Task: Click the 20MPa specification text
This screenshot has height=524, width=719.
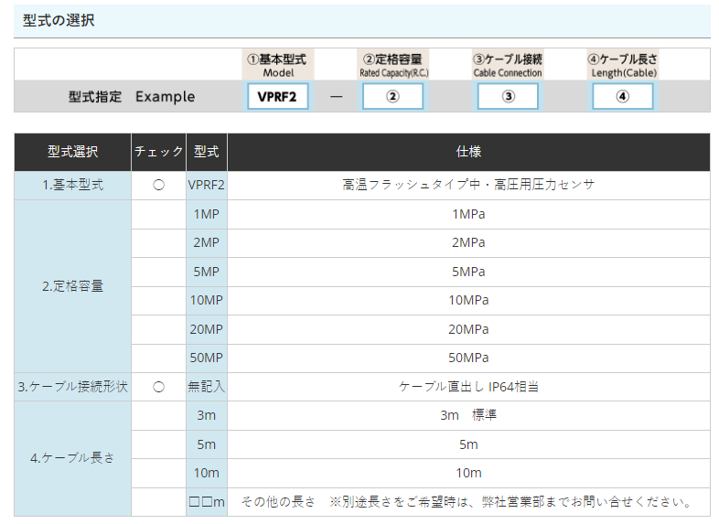Action: (x=468, y=329)
